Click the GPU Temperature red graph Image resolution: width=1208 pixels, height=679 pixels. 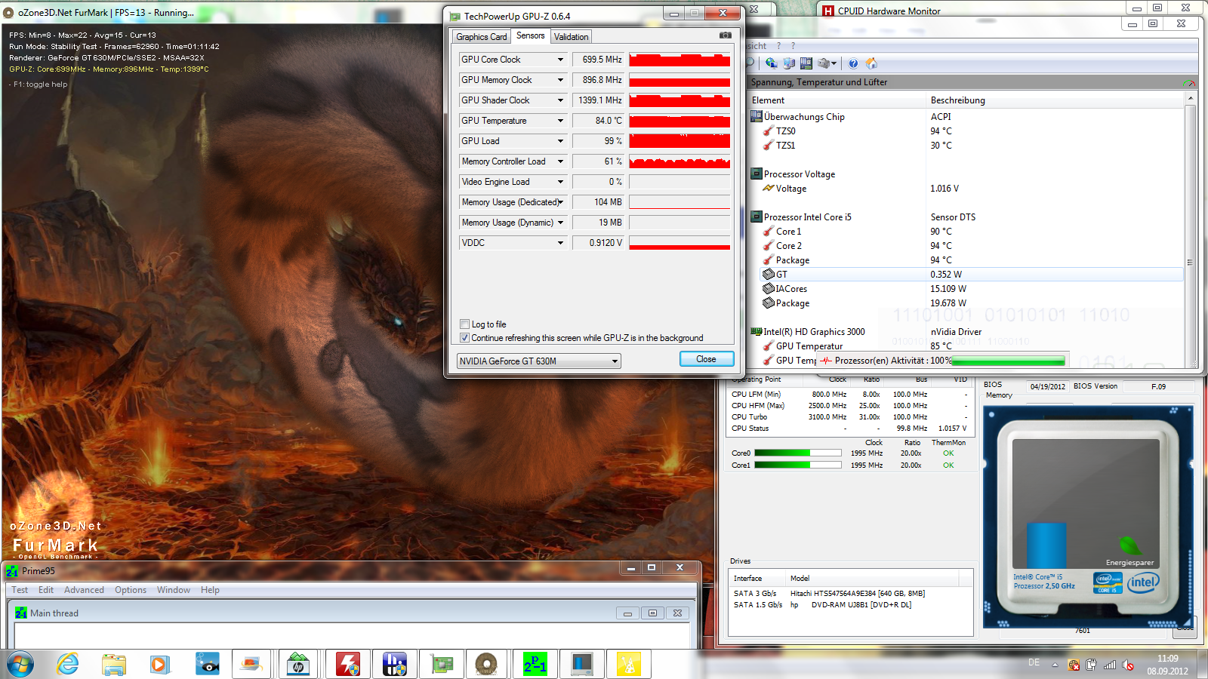(679, 121)
